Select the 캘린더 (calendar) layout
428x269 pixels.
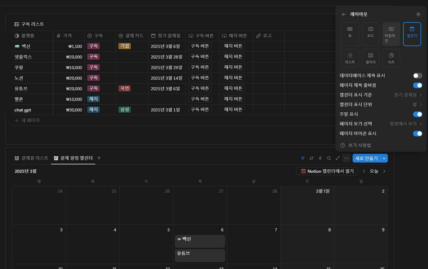point(412,34)
